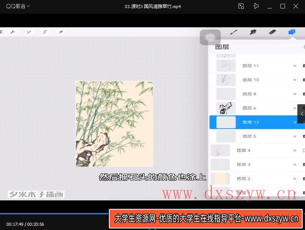Toggle visibility checkbox of 图层 3
305x230 pixels.
point(304,165)
